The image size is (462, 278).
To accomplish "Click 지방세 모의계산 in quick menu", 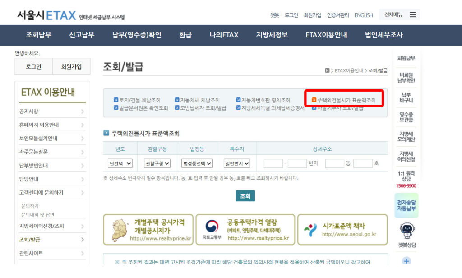I will click(x=406, y=137).
